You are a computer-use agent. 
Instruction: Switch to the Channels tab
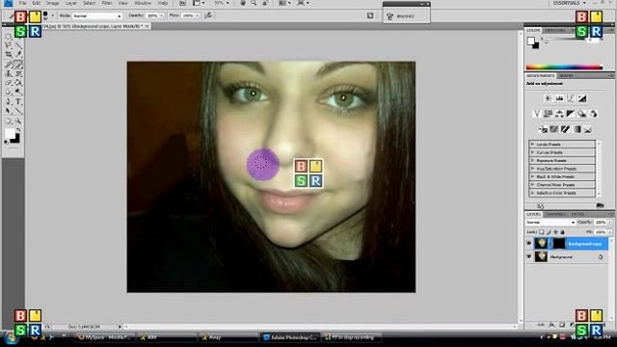(555, 214)
